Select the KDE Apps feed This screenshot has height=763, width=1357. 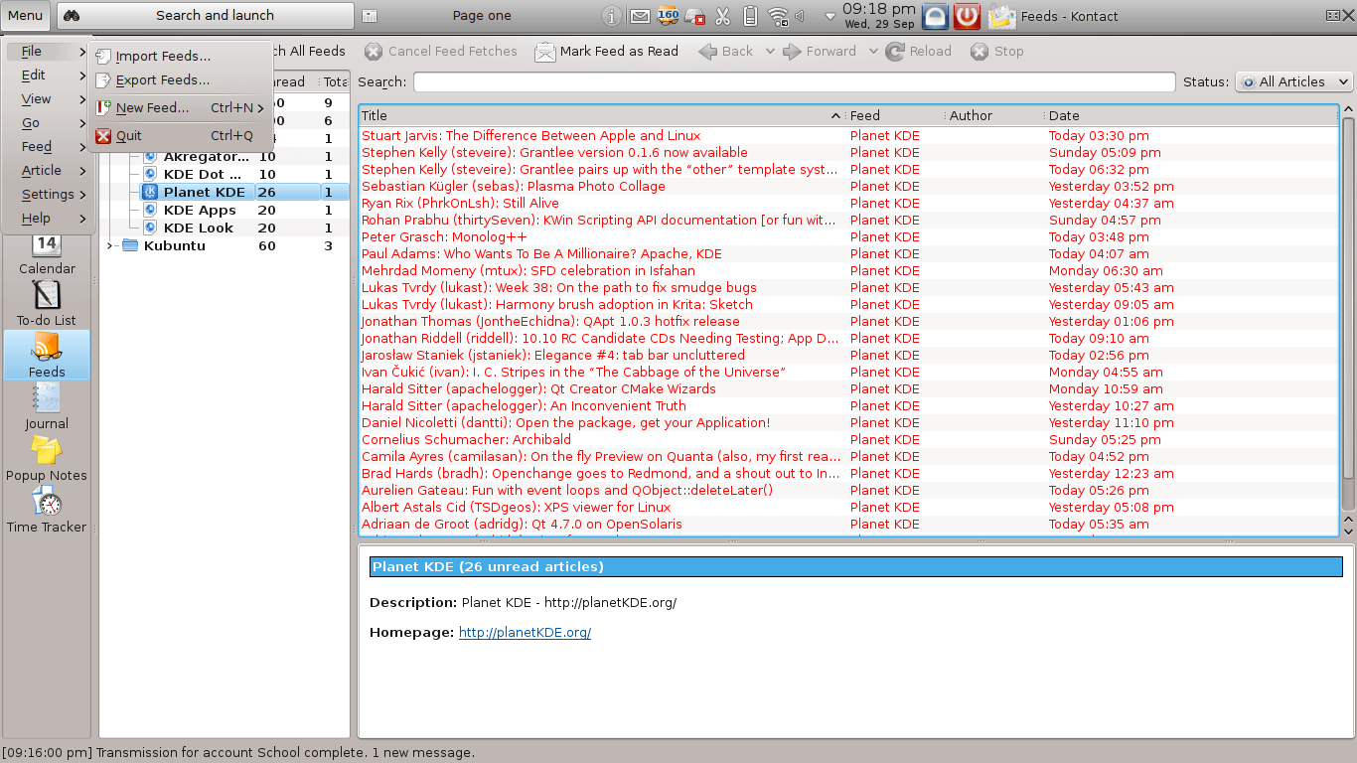[200, 211]
